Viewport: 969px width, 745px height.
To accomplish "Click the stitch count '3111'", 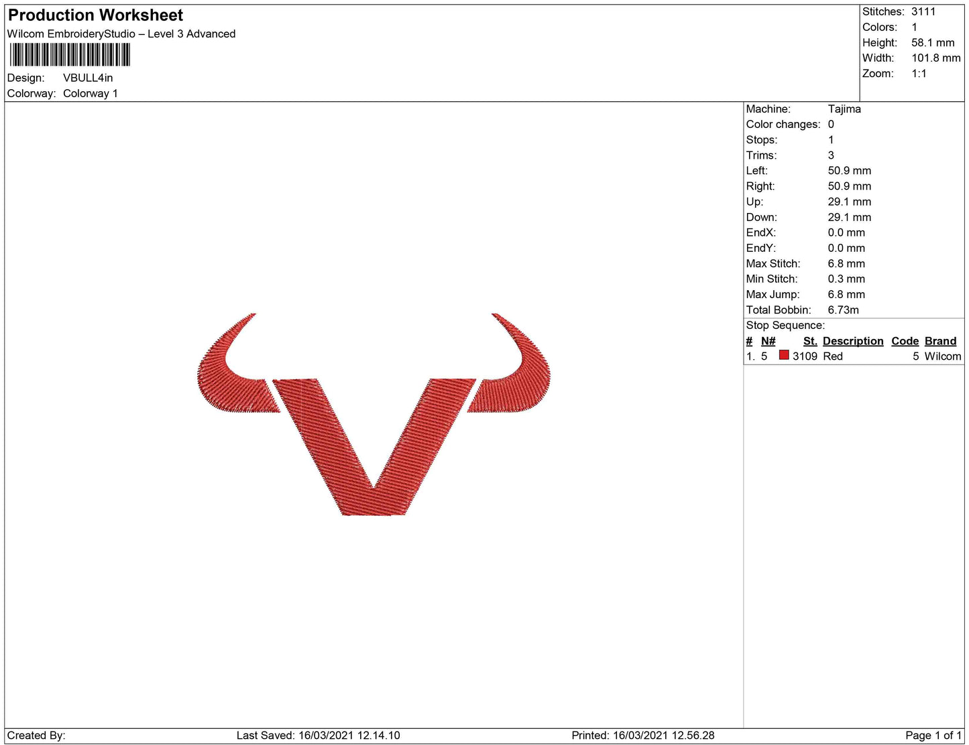I will (923, 12).
